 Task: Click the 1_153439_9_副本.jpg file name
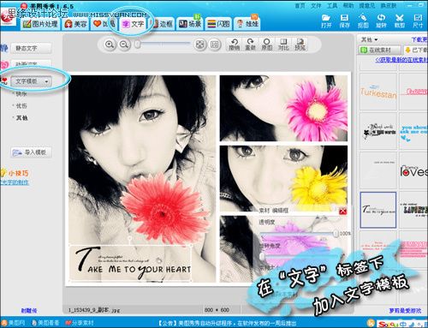click(x=94, y=310)
